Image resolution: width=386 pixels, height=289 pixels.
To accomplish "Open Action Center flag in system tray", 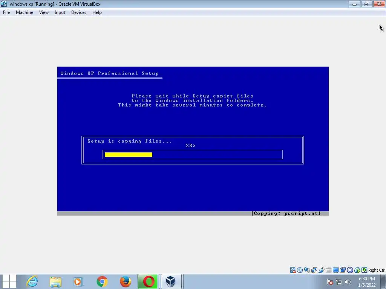I will (330, 282).
